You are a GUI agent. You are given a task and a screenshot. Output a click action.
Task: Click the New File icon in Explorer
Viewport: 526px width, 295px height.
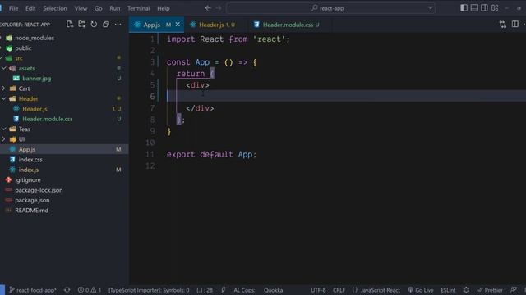[70, 25]
